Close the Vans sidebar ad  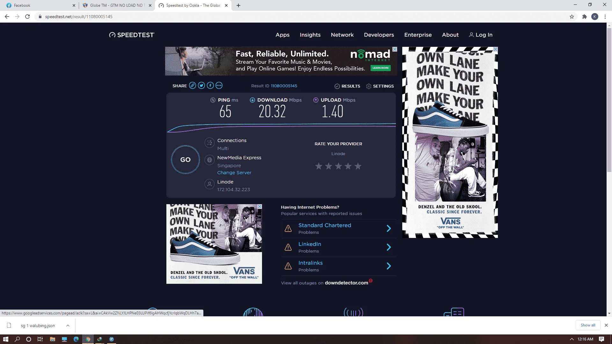click(x=495, y=49)
